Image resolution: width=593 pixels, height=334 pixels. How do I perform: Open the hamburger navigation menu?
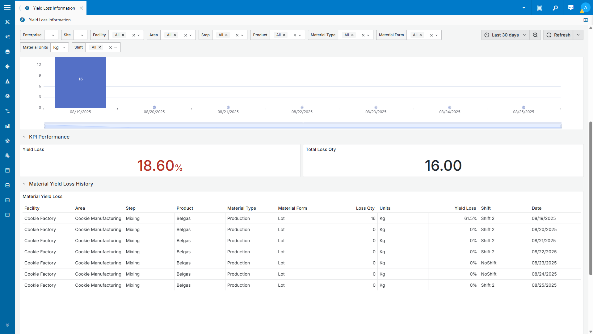pyautogui.click(x=7, y=7)
